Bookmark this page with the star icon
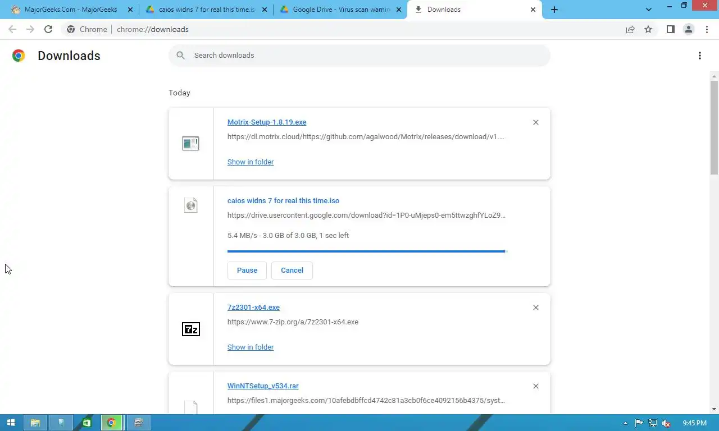Screen dimensions: 719x431 648,29
